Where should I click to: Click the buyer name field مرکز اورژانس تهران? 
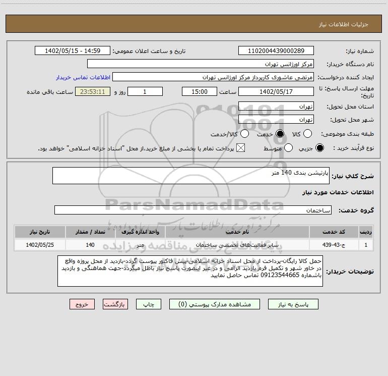tap(201, 64)
